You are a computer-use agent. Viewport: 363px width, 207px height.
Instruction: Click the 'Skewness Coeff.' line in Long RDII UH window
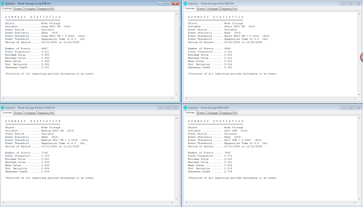(x=27, y=67)
